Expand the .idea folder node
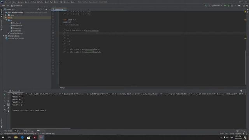The image size is (249, 140). coord(6,15)
